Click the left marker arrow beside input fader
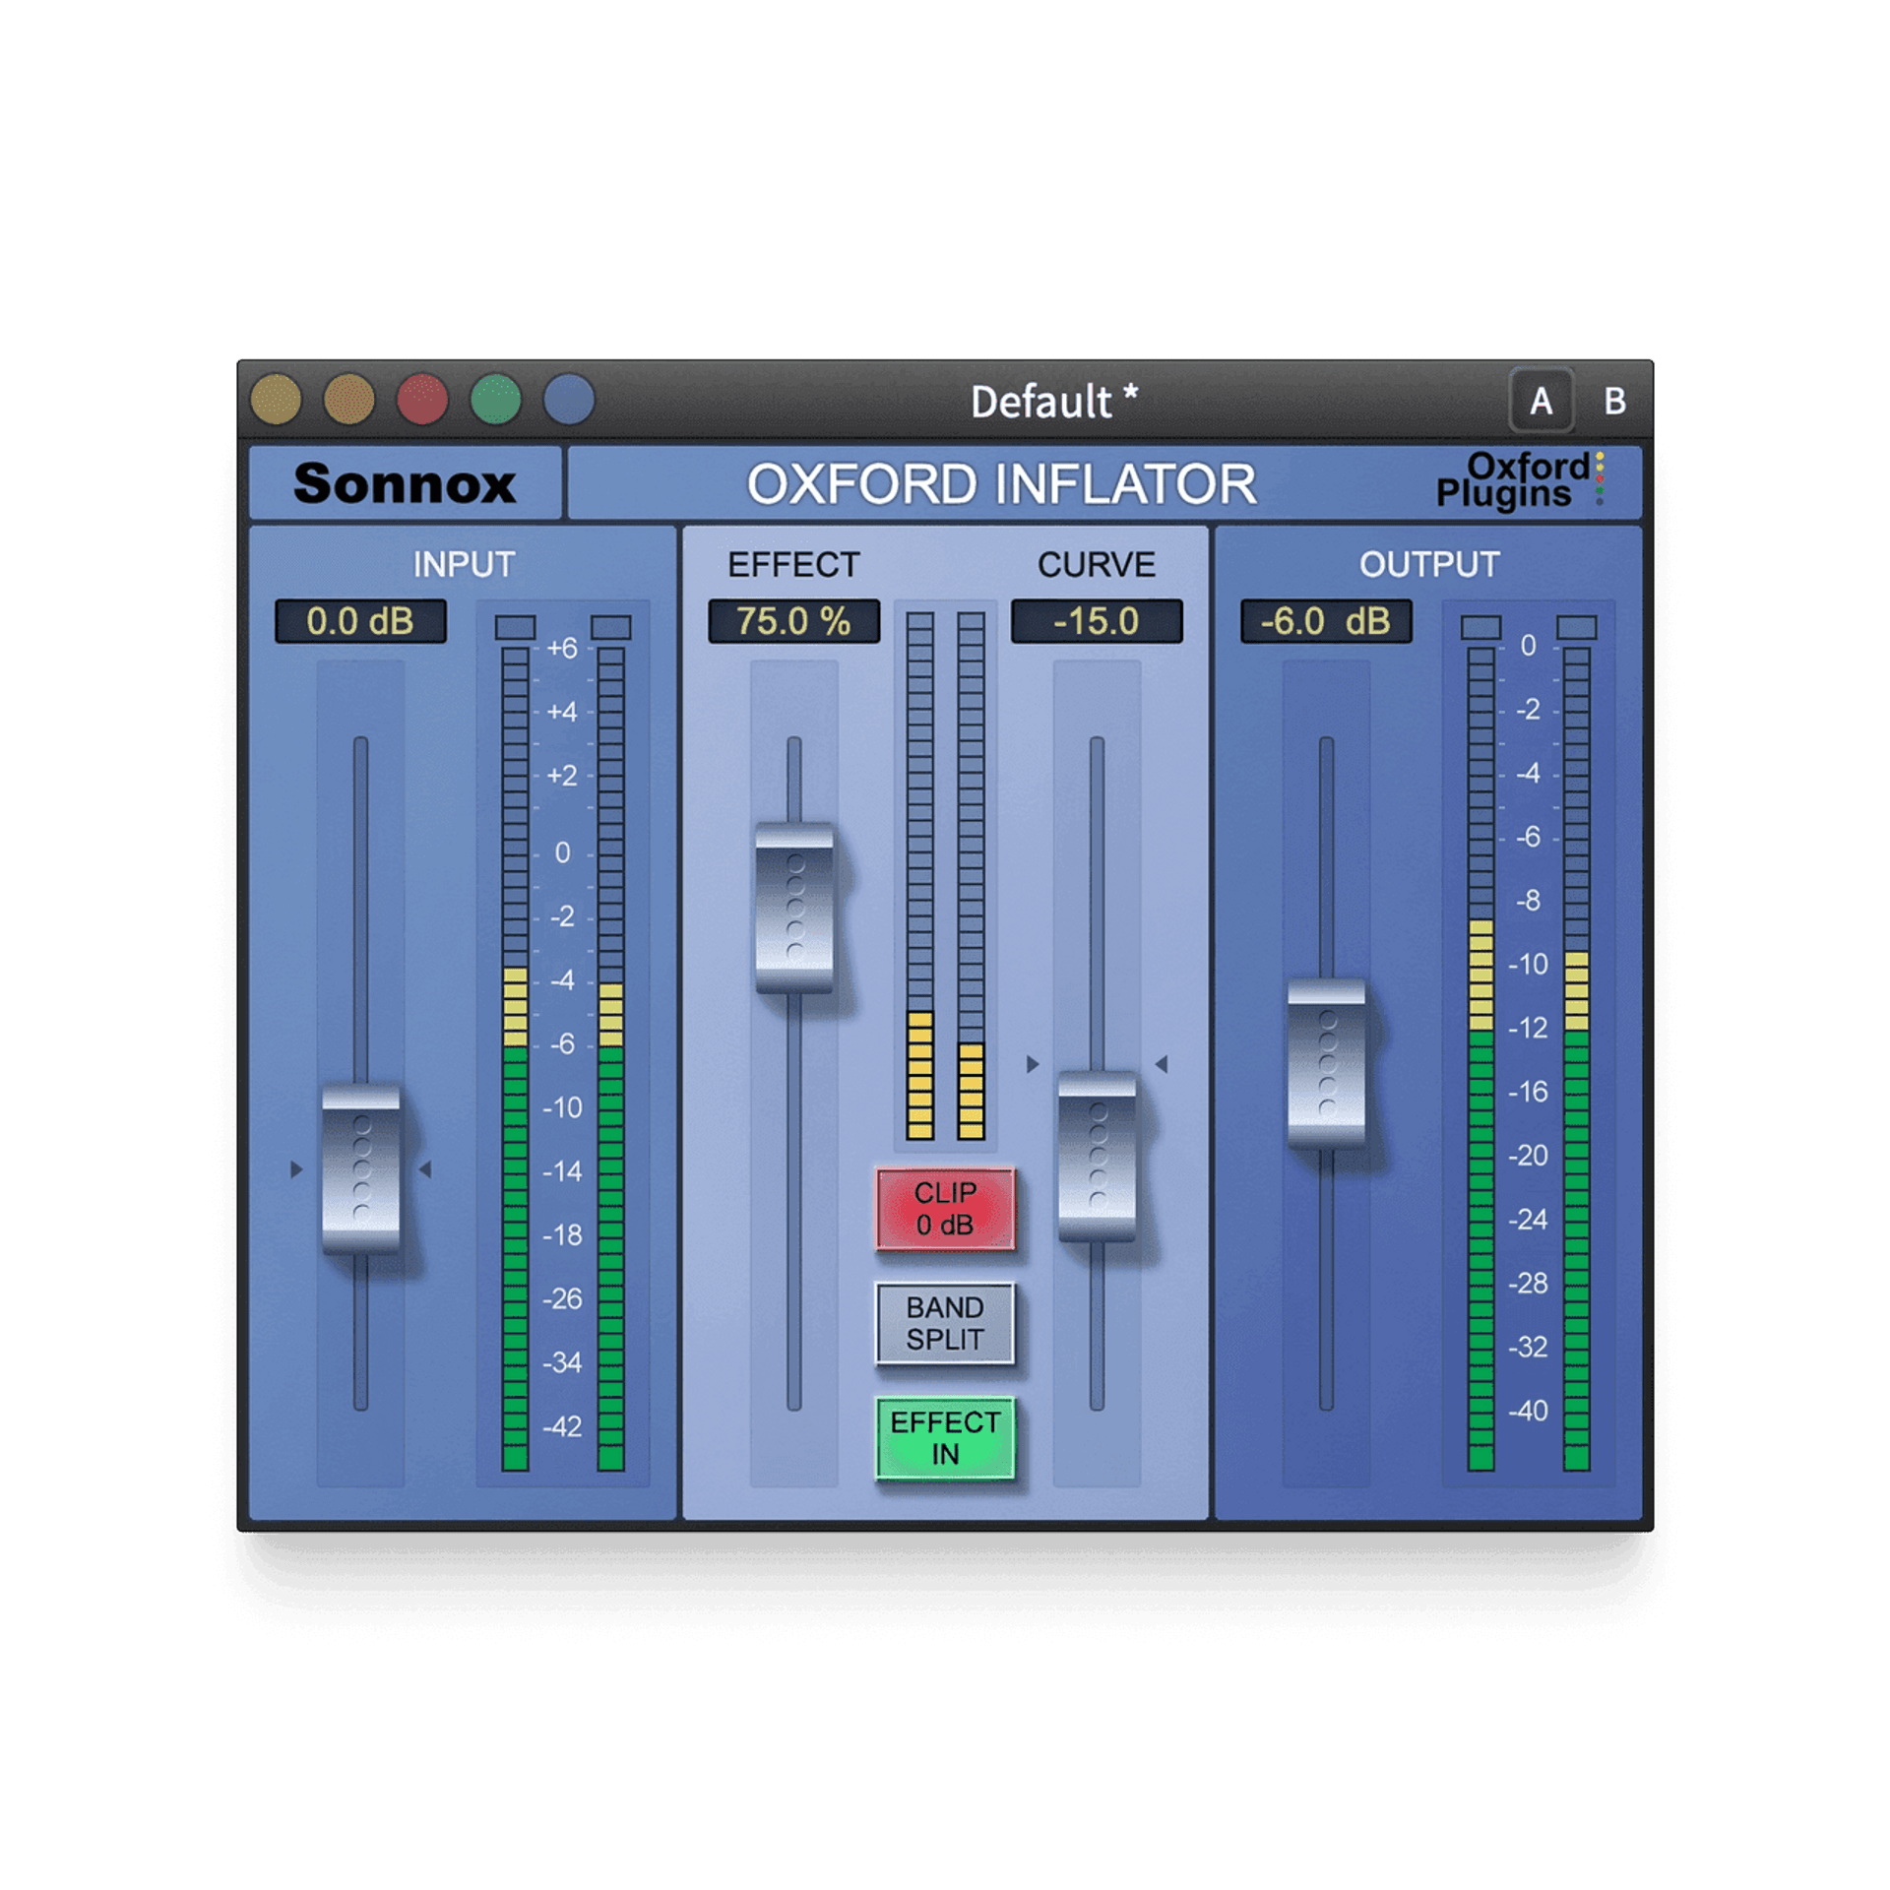Image resolution: width=1890 pixels, height=1890 pixels. (296, 1169)
